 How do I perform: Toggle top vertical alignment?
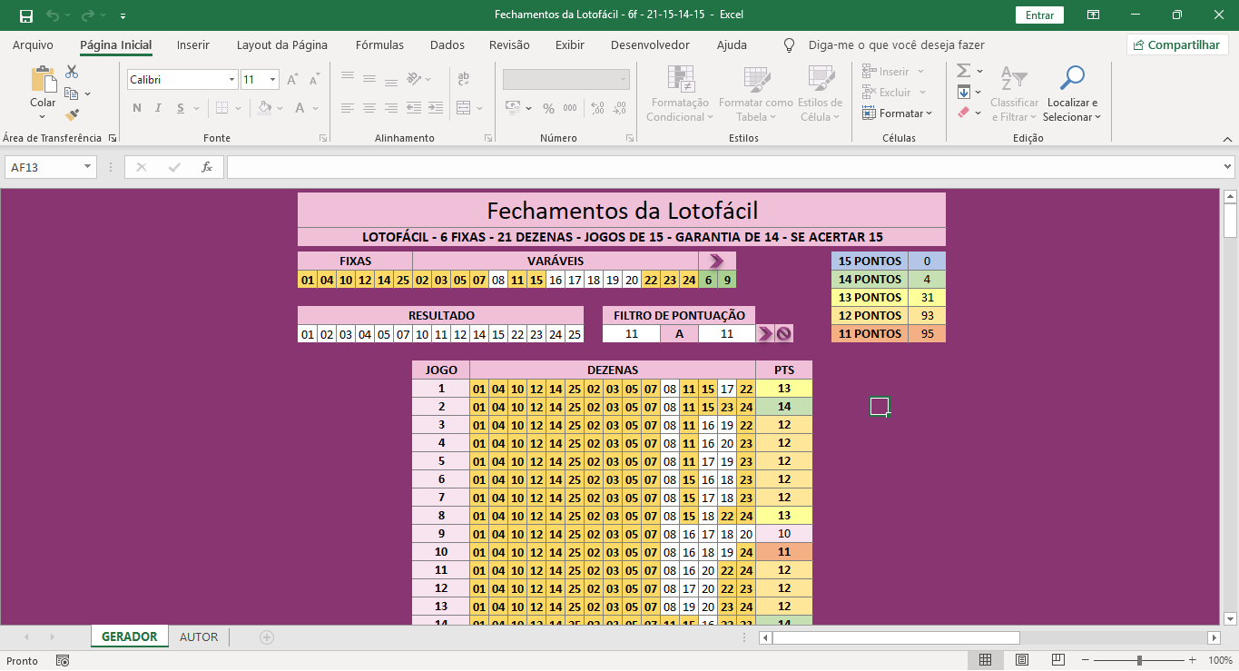pos(348,78)
